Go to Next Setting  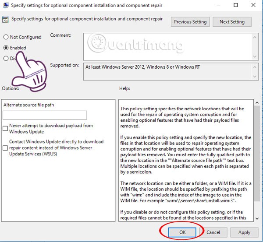click(232, 21)
